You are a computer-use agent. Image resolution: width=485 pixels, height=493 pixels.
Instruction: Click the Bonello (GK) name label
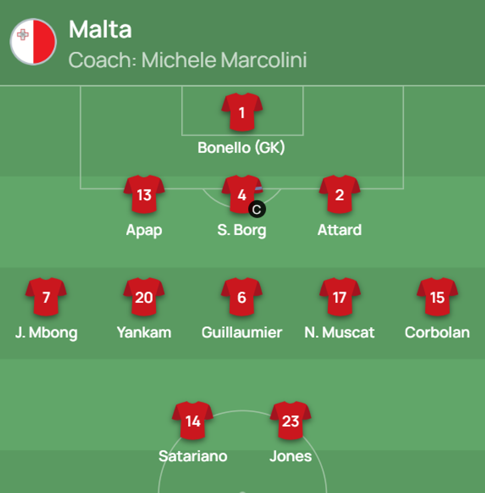(242, 148)
